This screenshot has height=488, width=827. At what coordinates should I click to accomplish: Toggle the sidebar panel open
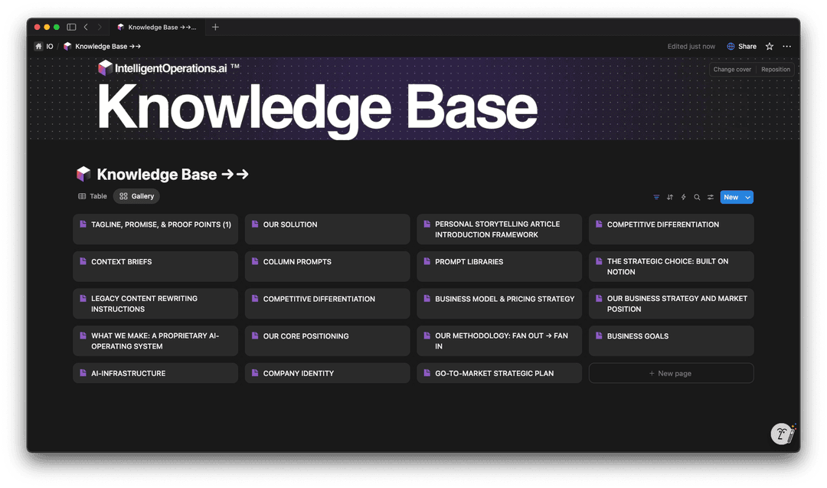70,26
